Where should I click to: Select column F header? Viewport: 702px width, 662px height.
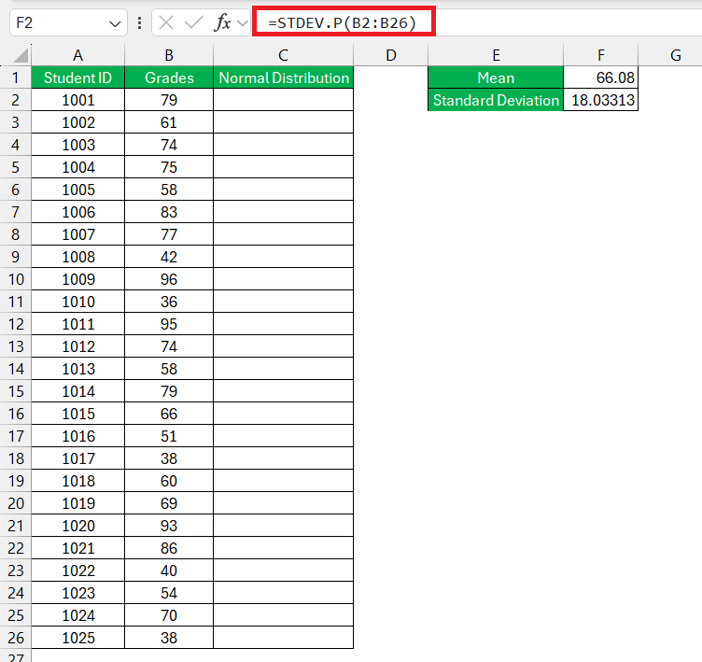[x=601, y=55]
